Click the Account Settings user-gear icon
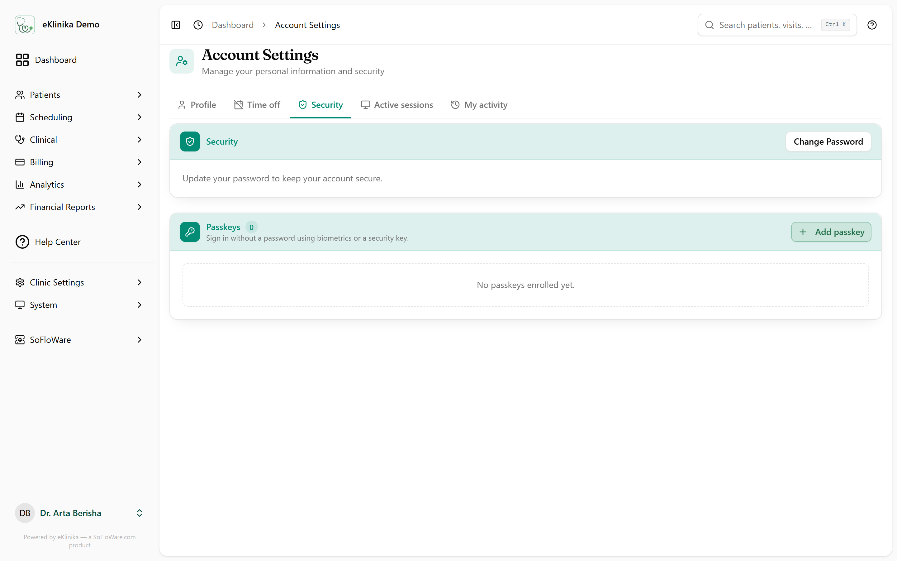 point(182,61)
